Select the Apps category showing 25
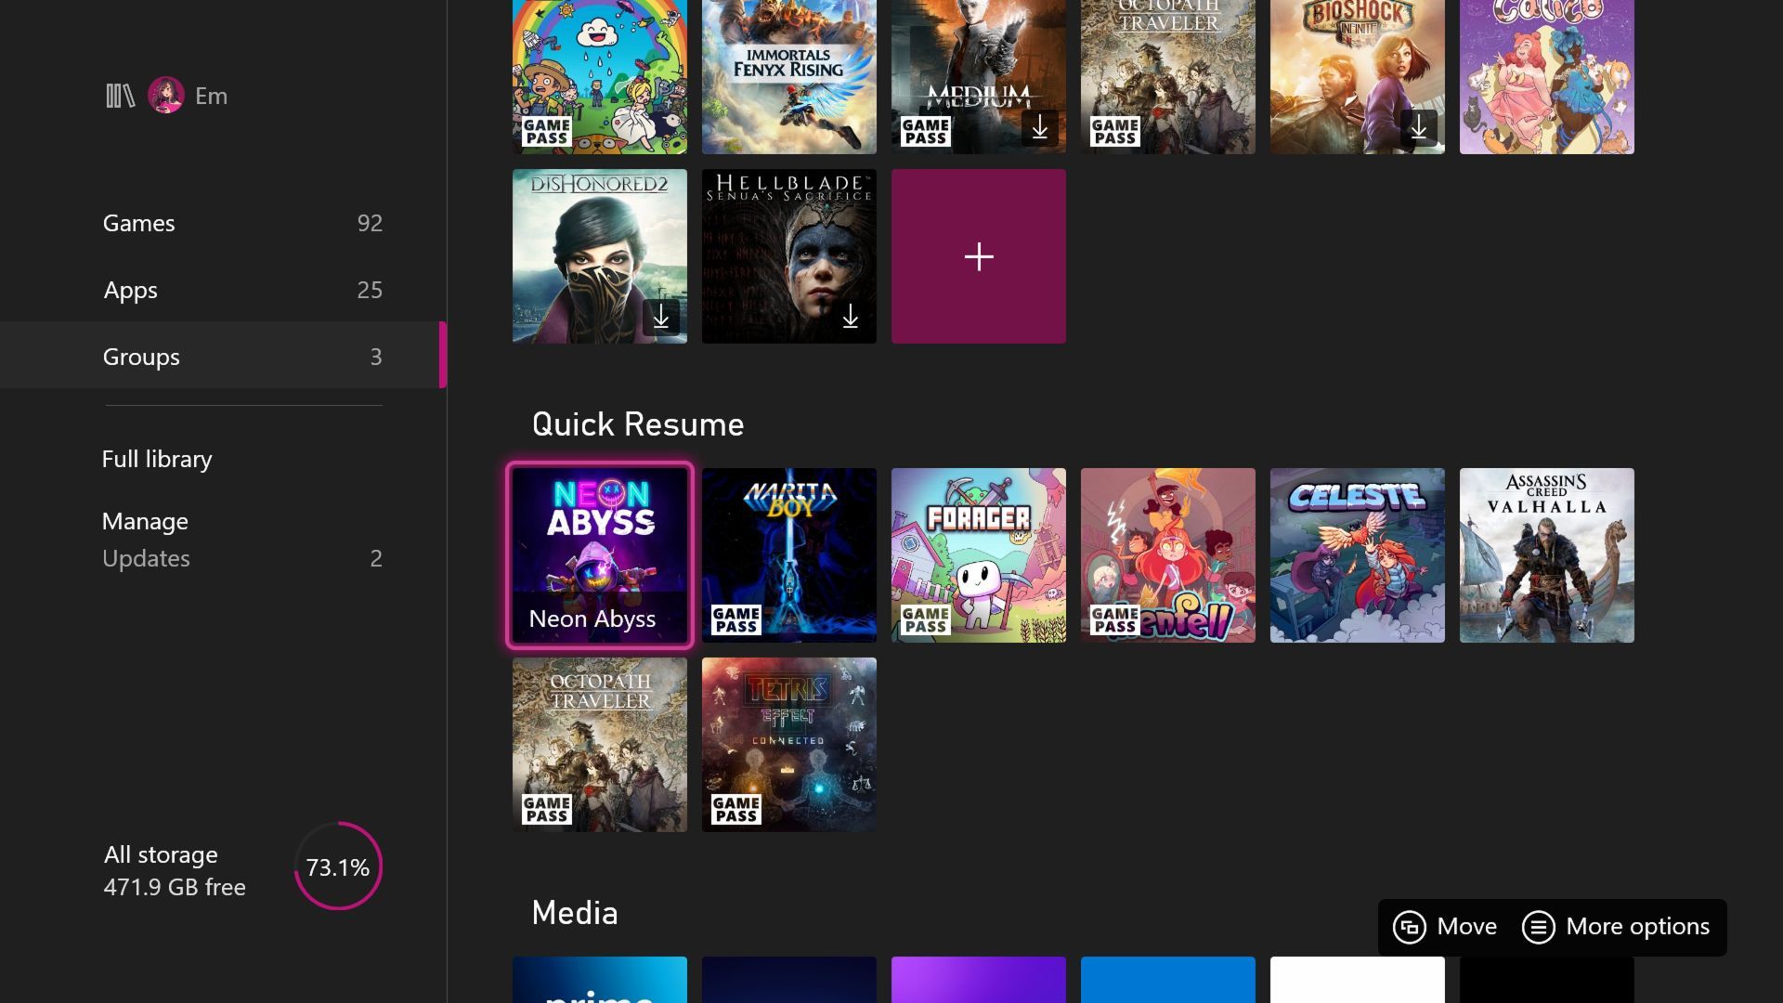 (241, 289)
